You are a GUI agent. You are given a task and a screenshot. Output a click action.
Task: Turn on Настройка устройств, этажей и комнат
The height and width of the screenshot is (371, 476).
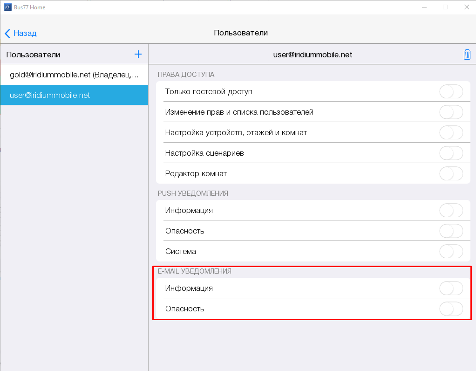[x=451, y=133]
